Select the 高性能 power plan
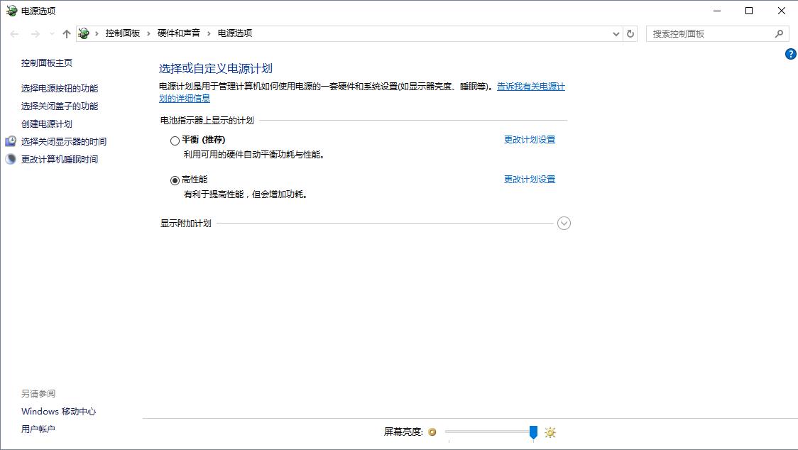Viewport: 798px width, 450px height. tap(175, 180)
